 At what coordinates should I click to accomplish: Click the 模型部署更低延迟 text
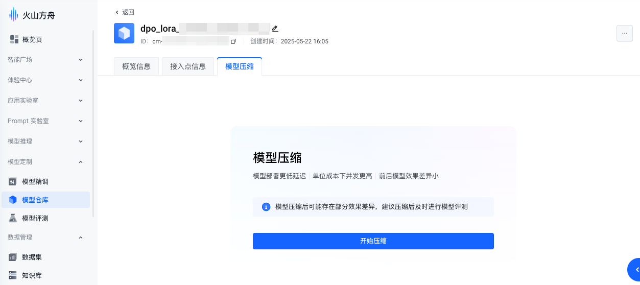279,176
